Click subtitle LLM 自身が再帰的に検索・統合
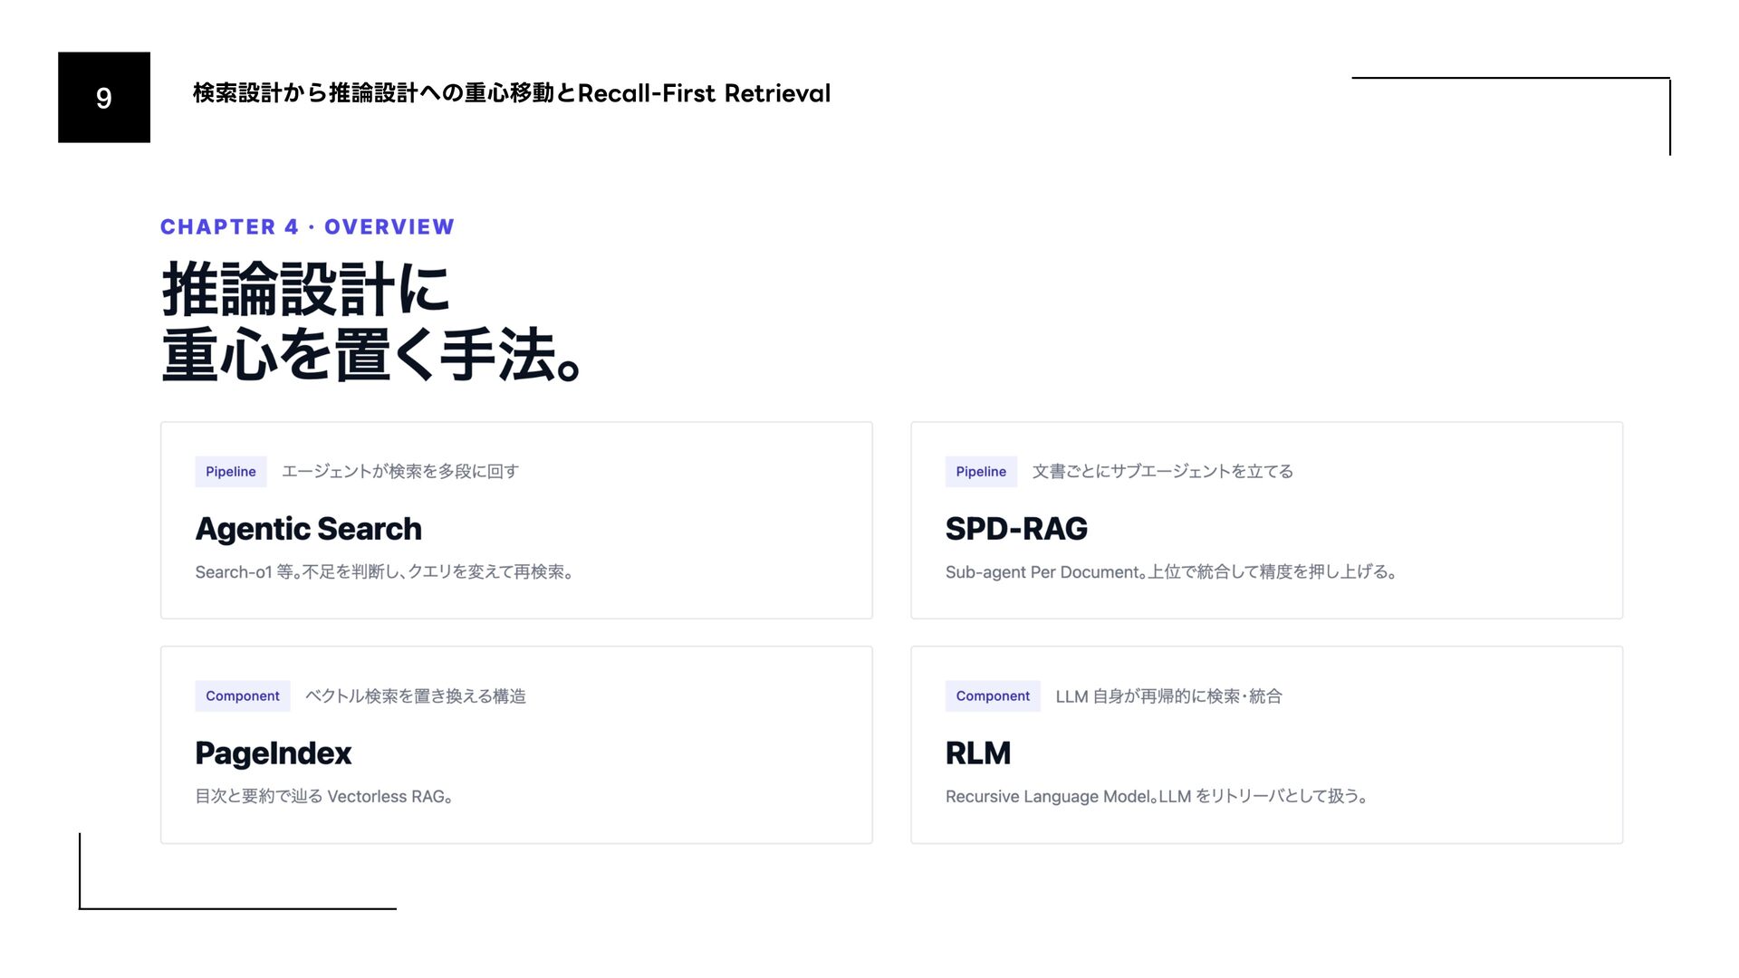The width and height of the screenshot is (1739, 978). [1168, 696]
